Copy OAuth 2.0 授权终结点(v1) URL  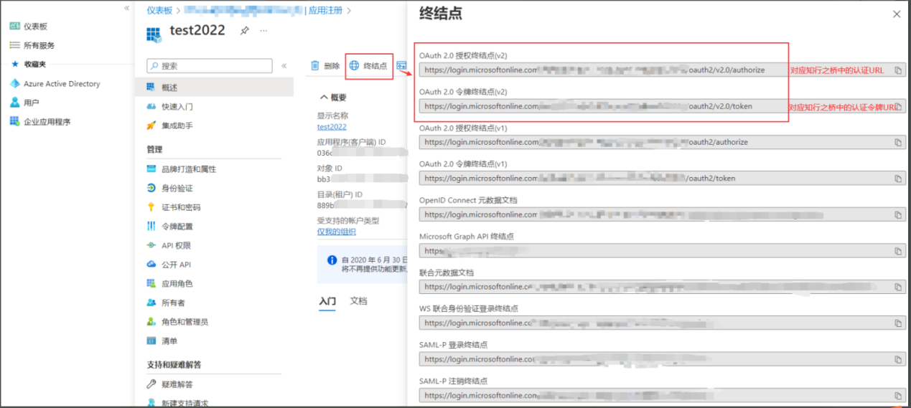coord(898,142)
